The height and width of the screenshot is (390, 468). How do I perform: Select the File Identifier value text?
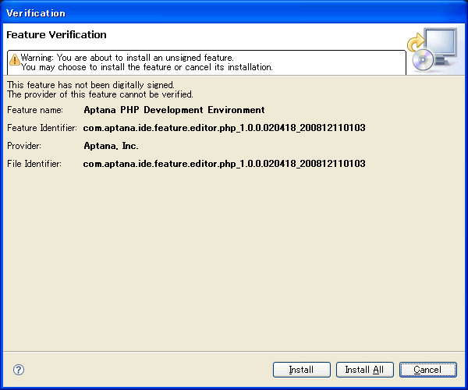coord(224,164)
